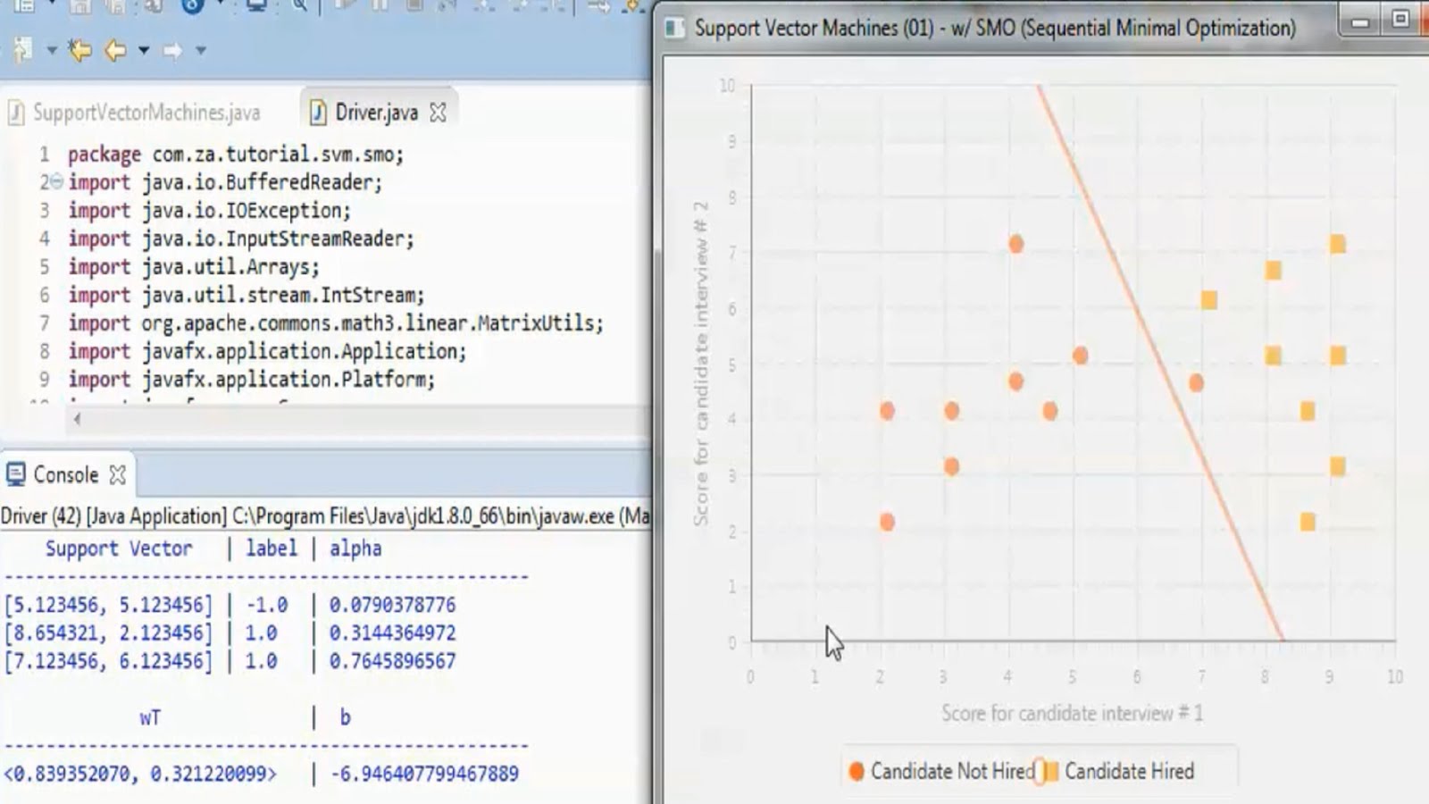Click the 'Driver (42) [Java Application]' console launch label
Image resolution: width=1429 pixels, height=804 pixels.
coord(113,515)
